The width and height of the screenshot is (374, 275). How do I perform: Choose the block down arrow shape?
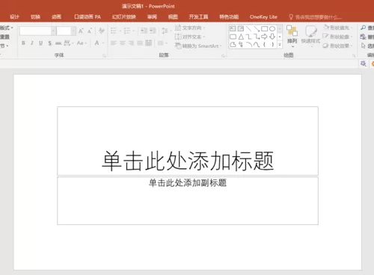pos(272,37)
